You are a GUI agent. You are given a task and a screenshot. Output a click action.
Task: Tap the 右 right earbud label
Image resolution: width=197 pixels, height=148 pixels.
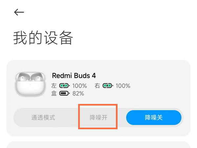tap(97, 86)
